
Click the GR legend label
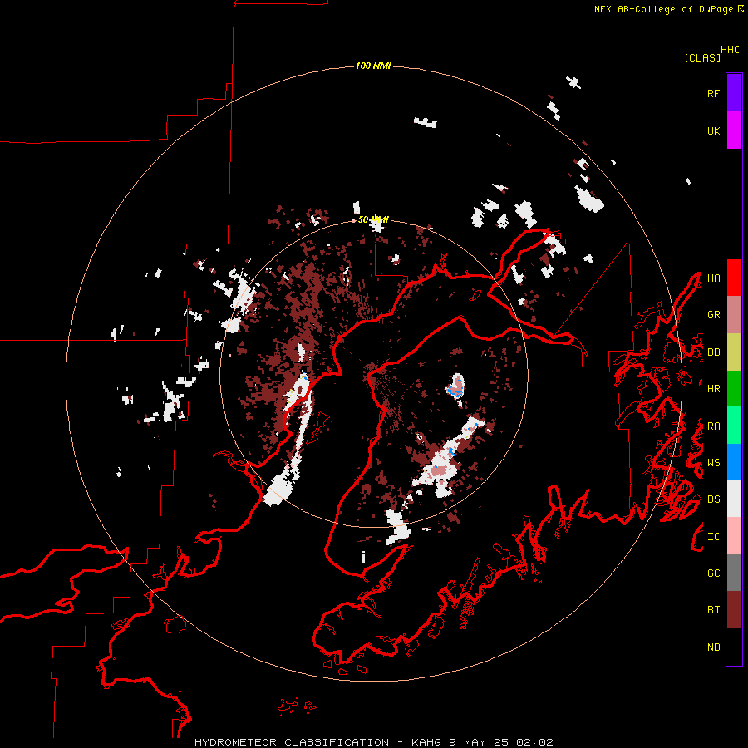point(713,315)
